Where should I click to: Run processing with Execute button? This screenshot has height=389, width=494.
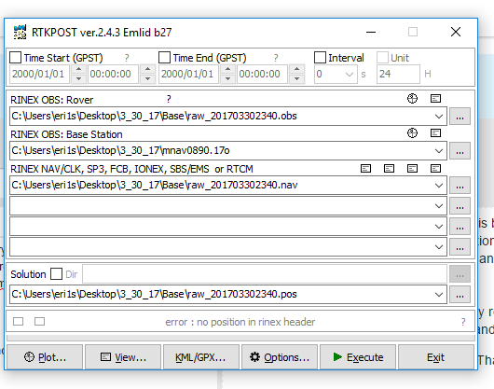[x=358, y=357]
